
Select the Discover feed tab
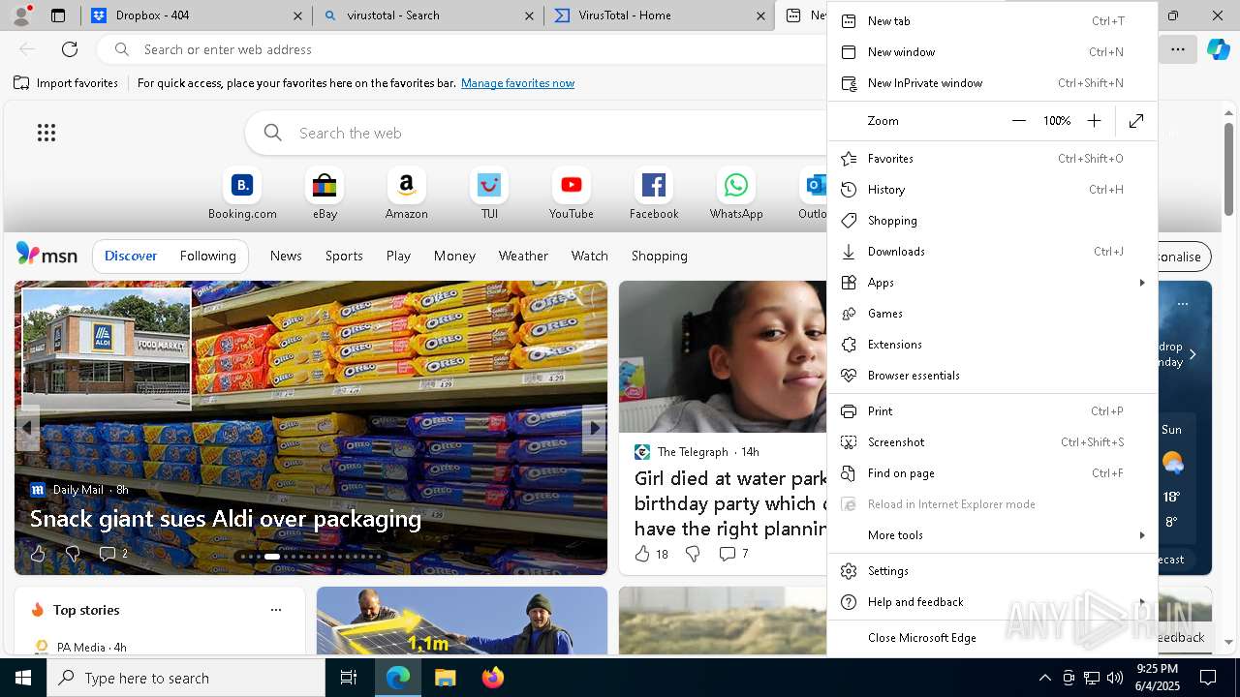pyautogui.click(x=131, y=256)
